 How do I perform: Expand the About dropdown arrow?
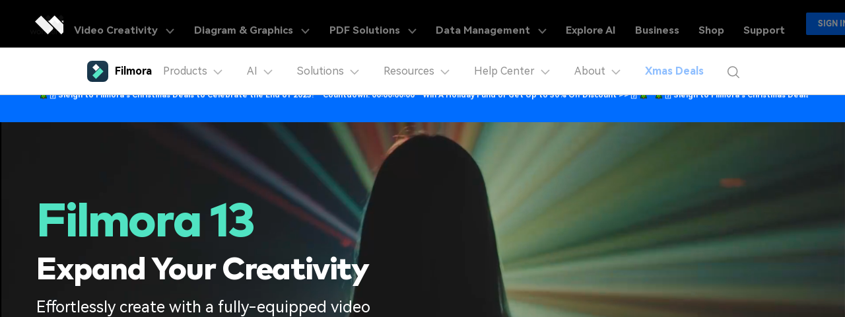[x=616, y=72]
